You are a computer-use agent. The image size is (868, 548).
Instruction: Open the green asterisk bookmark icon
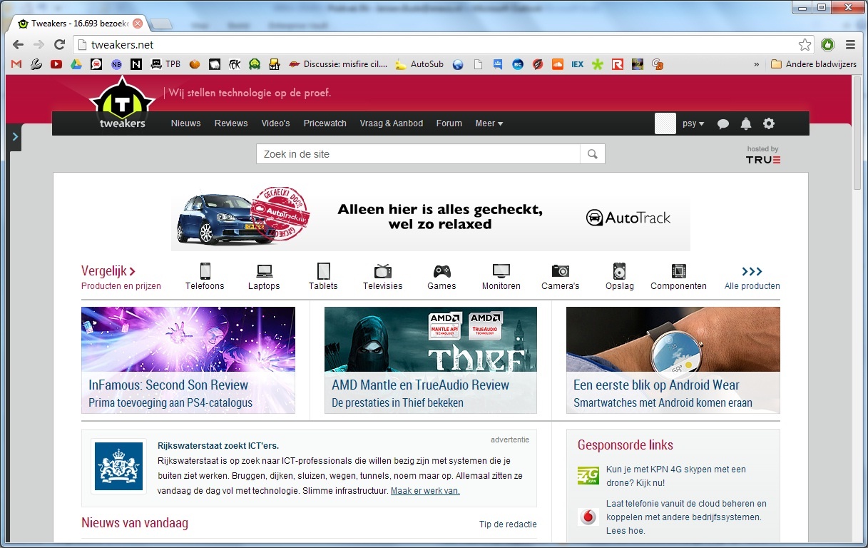[598, 64]
